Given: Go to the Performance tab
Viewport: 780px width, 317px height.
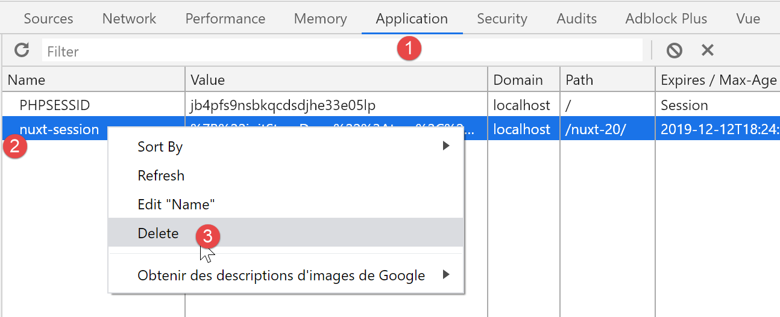Looking at the screenshot, I should pyautogui.click(x=225, y=19).
